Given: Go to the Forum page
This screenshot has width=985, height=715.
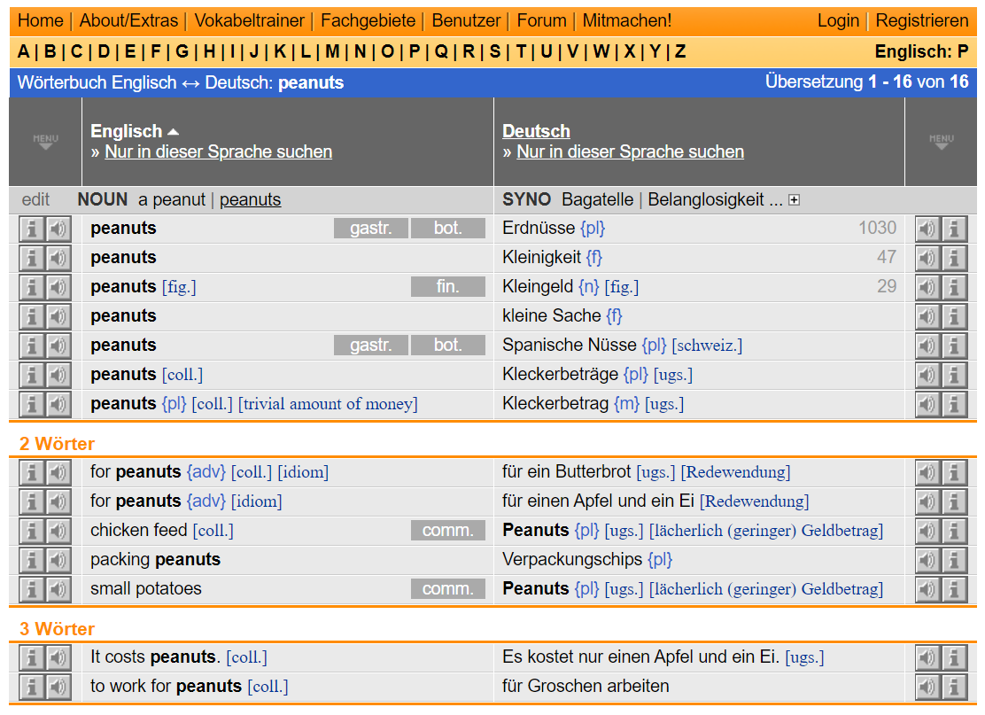Looking at the screenshot, I should pos(541,20).
